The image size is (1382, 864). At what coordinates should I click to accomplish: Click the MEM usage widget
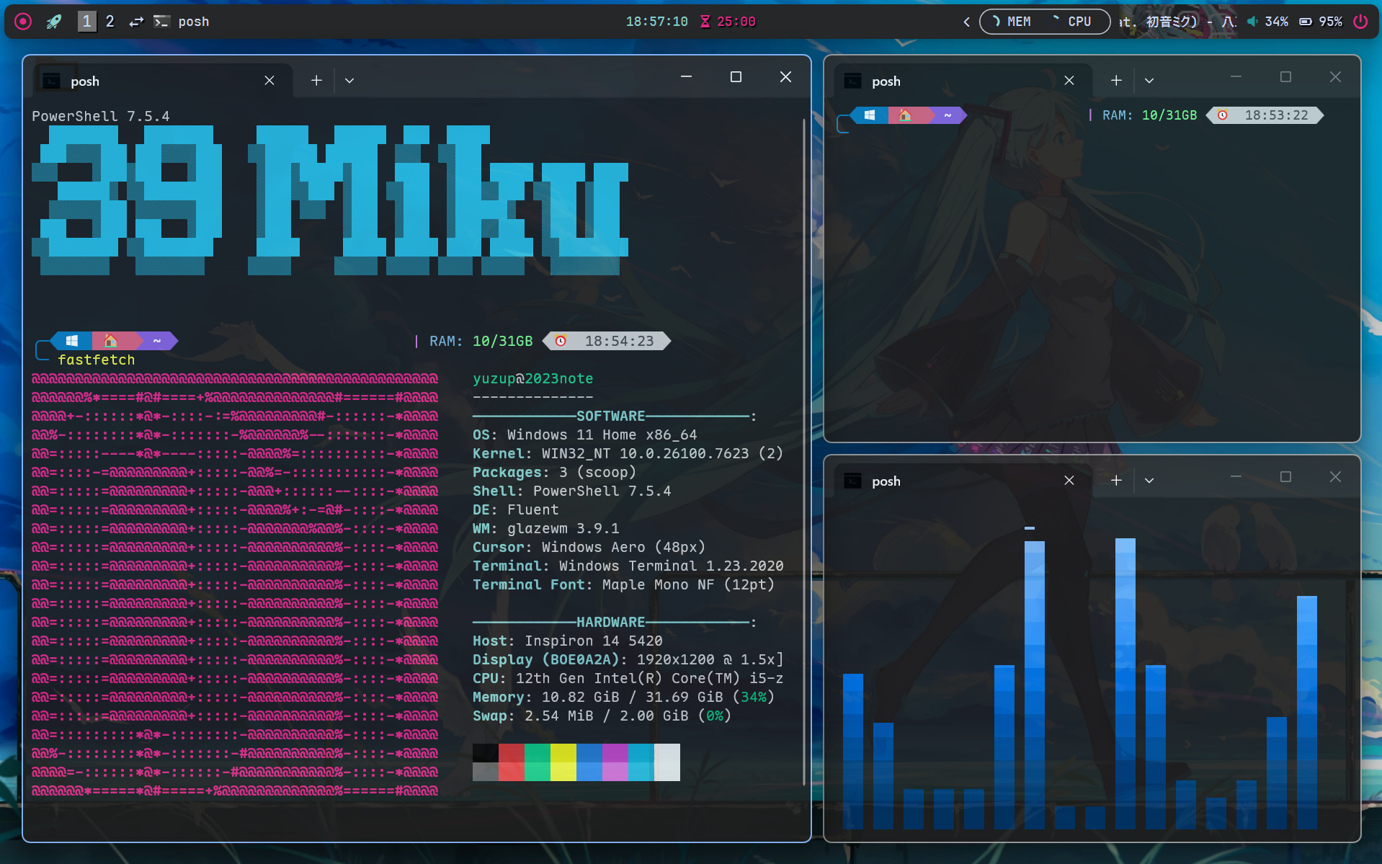click(x=1012, y=22)
